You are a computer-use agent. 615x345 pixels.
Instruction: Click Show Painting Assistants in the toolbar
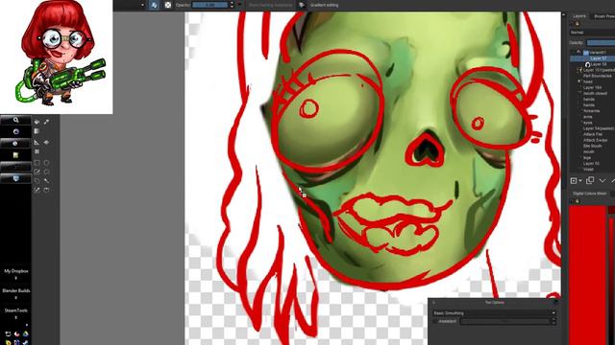(x=270, y=5)
